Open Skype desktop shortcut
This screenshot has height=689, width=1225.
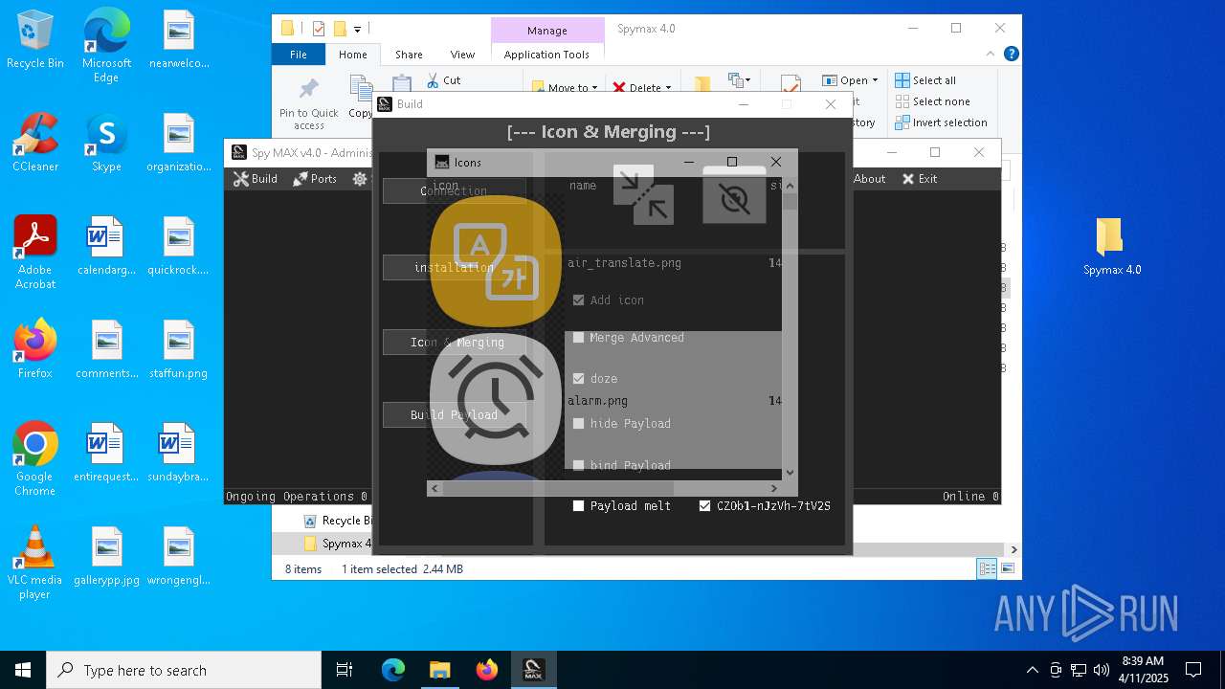click(x=106, y=143)
